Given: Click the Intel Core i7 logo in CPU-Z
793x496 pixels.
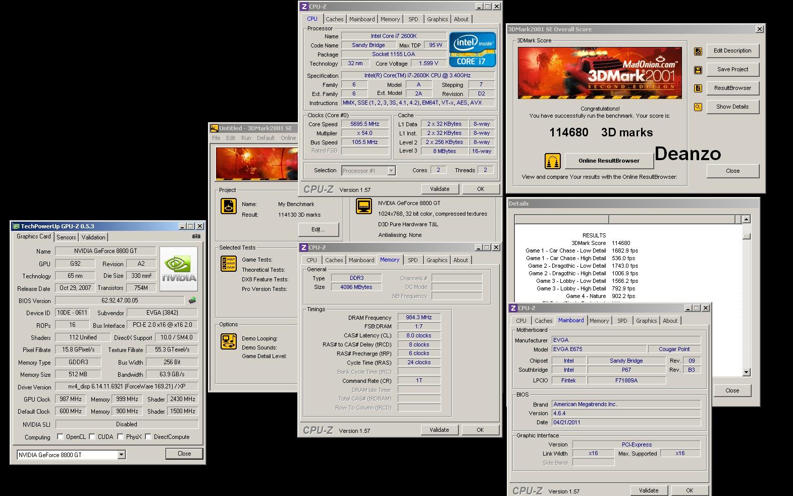Looking at the screenshot, I should click(x=472, y=49).
